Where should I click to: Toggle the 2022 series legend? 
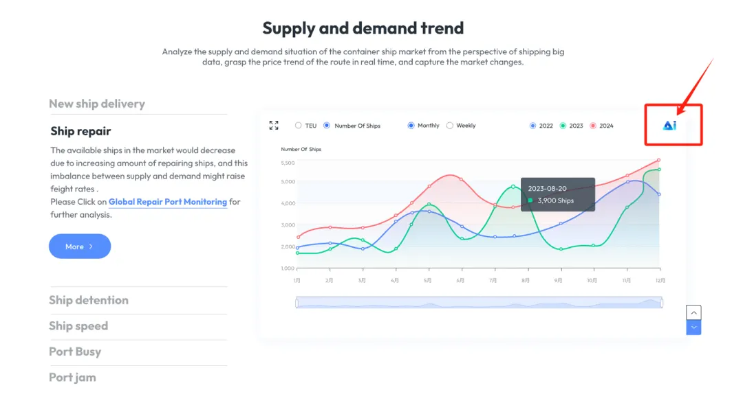[x=541, y=126]
